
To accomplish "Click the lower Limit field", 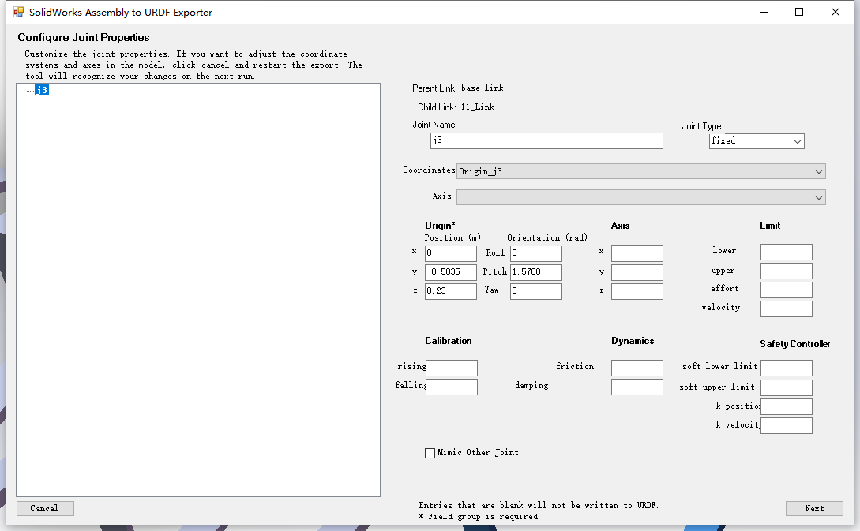I will point(786,251).
